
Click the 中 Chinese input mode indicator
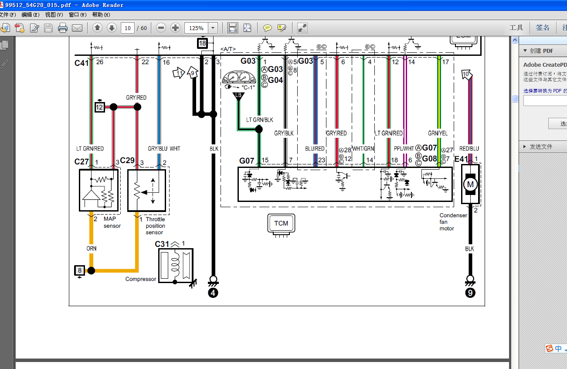(558, 348)
